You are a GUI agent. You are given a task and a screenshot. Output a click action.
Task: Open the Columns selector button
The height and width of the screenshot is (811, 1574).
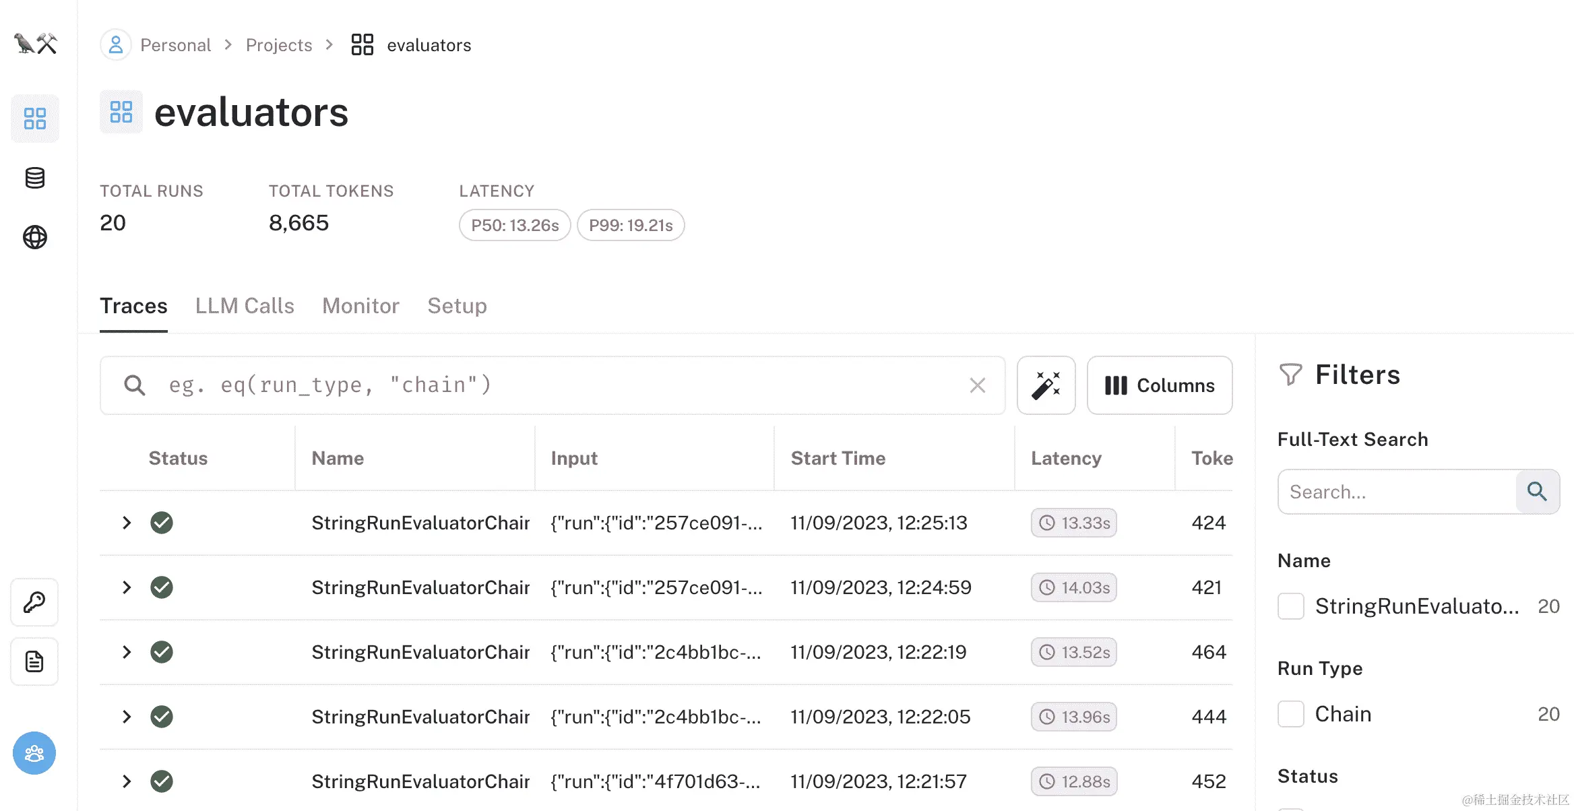pos(1160,385)
